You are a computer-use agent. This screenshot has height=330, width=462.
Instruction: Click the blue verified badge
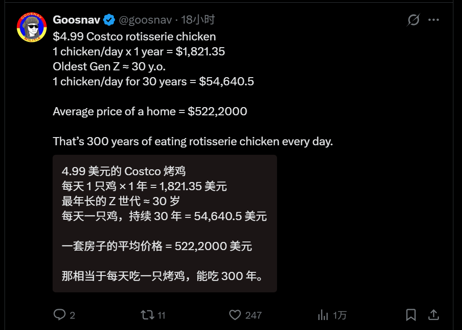tap(109, 20)
